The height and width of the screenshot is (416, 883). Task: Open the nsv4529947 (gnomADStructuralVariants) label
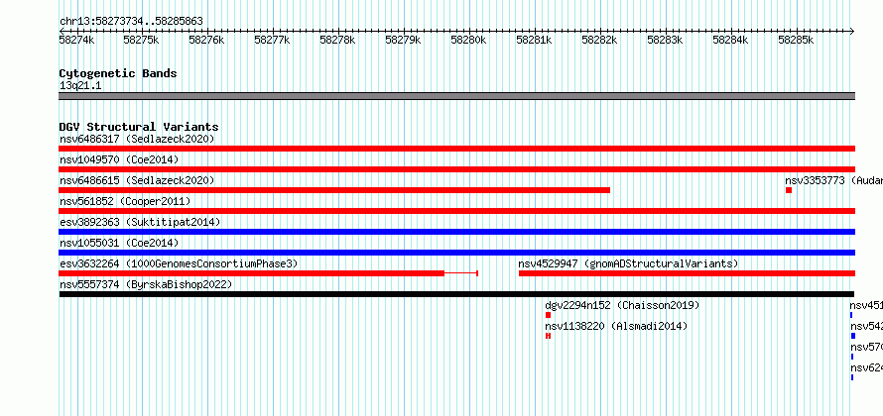(x=628, y=263)
